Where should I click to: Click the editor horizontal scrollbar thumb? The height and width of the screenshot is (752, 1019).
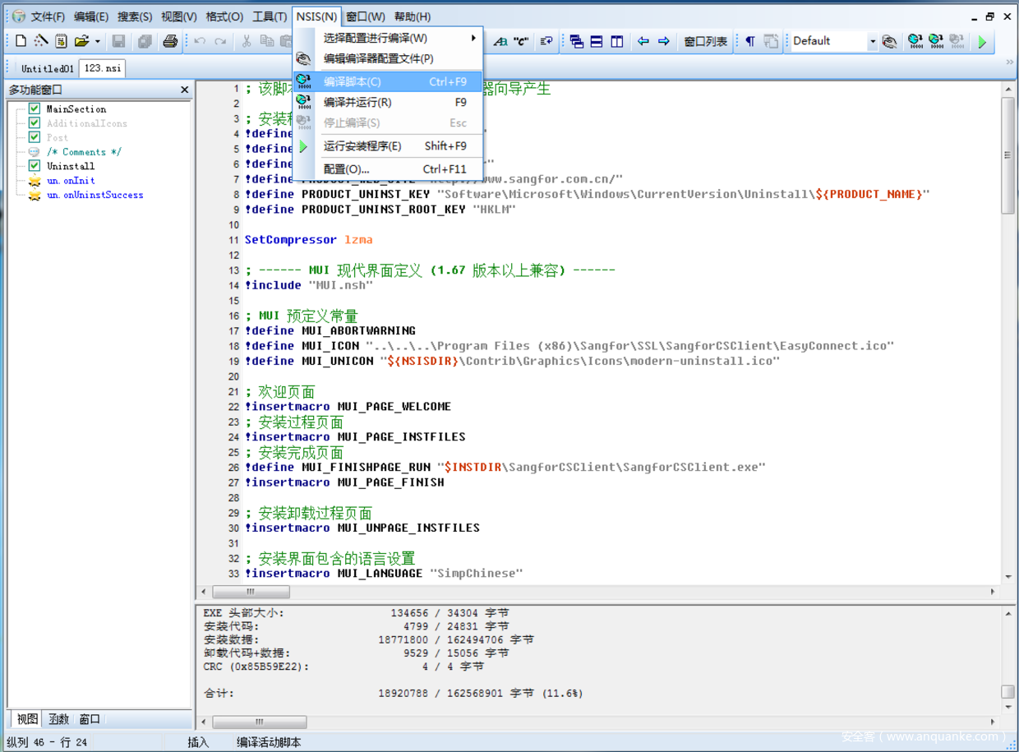[x=251, y=592]
